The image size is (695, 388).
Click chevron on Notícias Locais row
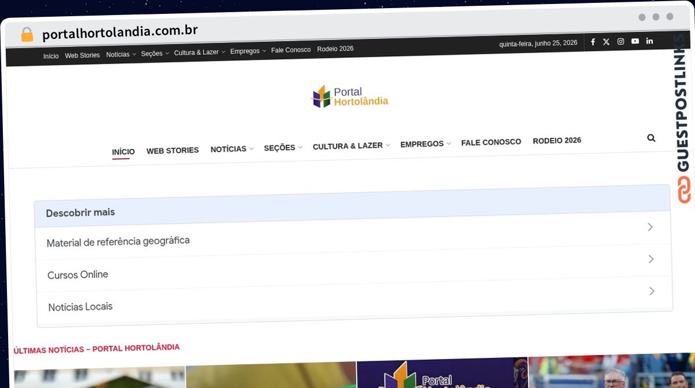[652, 291]
